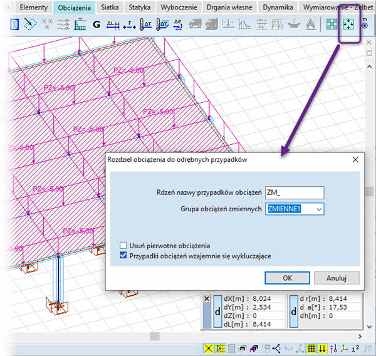
Task: Toggle the 'm' radio option at toolbar end
Action: pyautogui.click(x=364, y=26)
